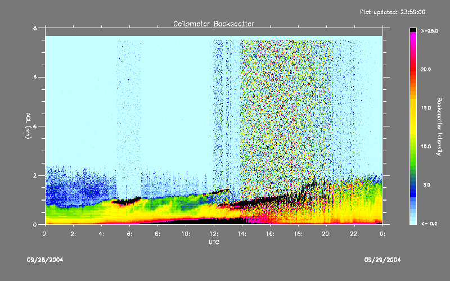
Task: Click the x-axis tick label '10:'
Action: (186, 234)
